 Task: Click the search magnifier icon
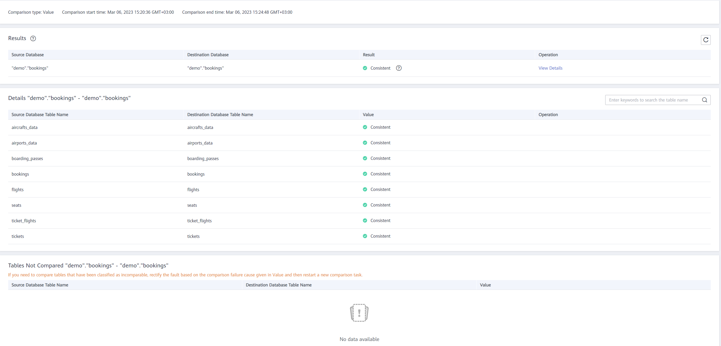704,100
